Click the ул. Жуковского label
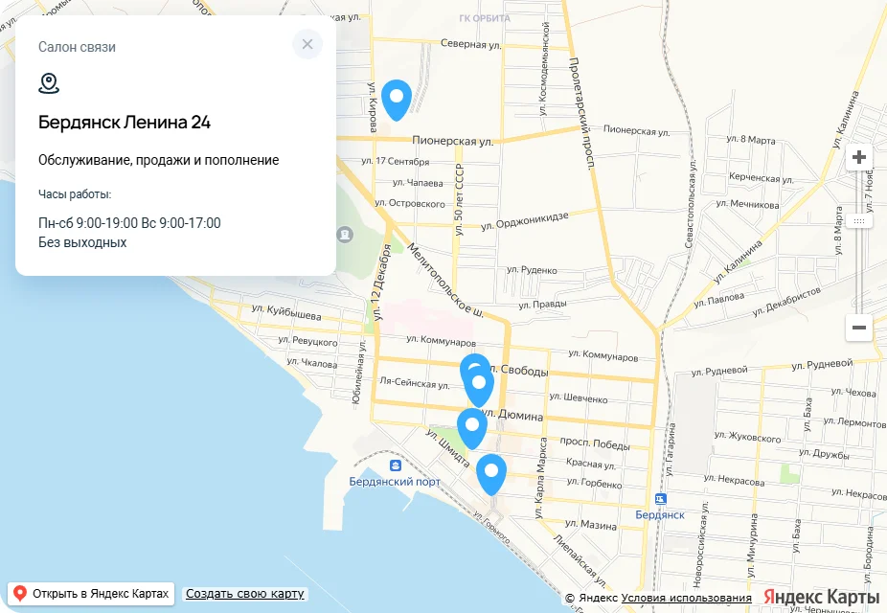 coord(747,437)
